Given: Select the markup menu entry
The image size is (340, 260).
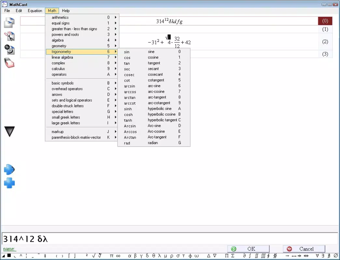Looking at the screenshot, I should (x=82, y=132).
